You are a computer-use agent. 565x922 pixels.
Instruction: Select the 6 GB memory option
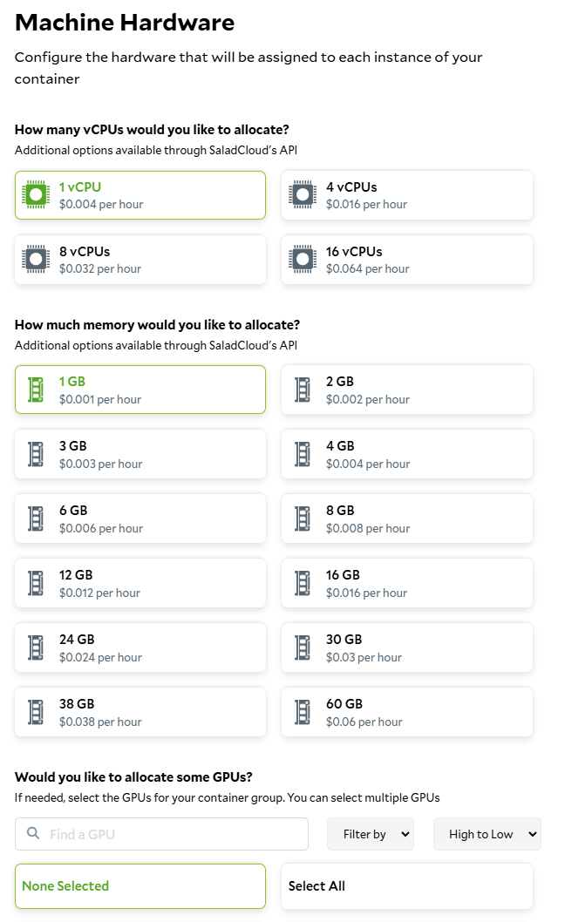[x=140, y=519]
